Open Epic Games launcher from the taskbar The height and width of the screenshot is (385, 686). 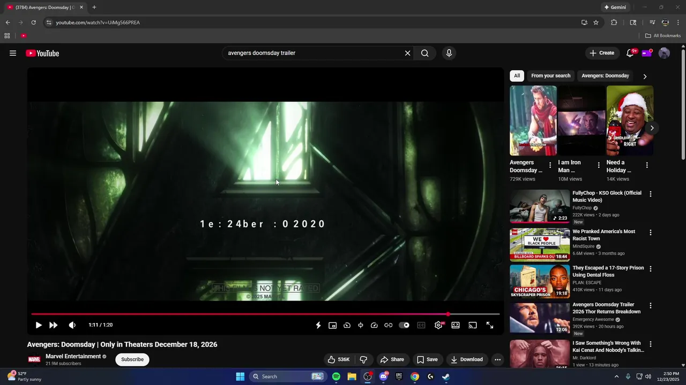pyautogui.click(x=399, y=376)
